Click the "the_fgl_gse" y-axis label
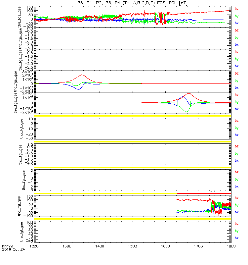248x265 pixels. pyautogui.click(x=21, y=232)
